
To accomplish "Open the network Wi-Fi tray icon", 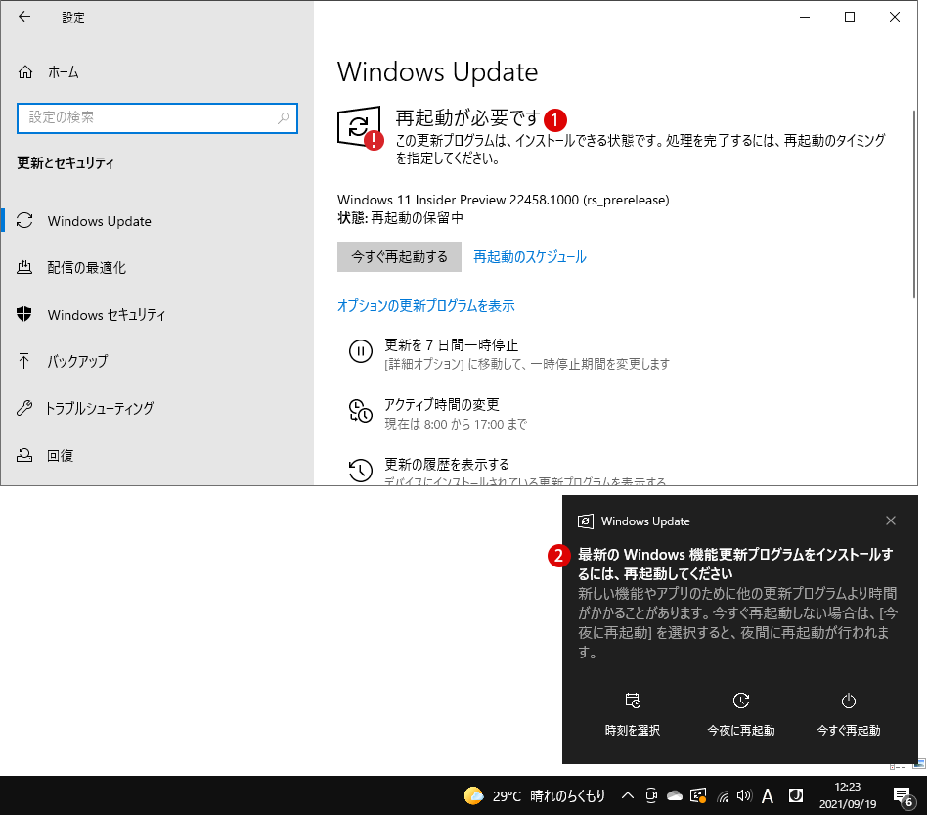I will 723,796.
